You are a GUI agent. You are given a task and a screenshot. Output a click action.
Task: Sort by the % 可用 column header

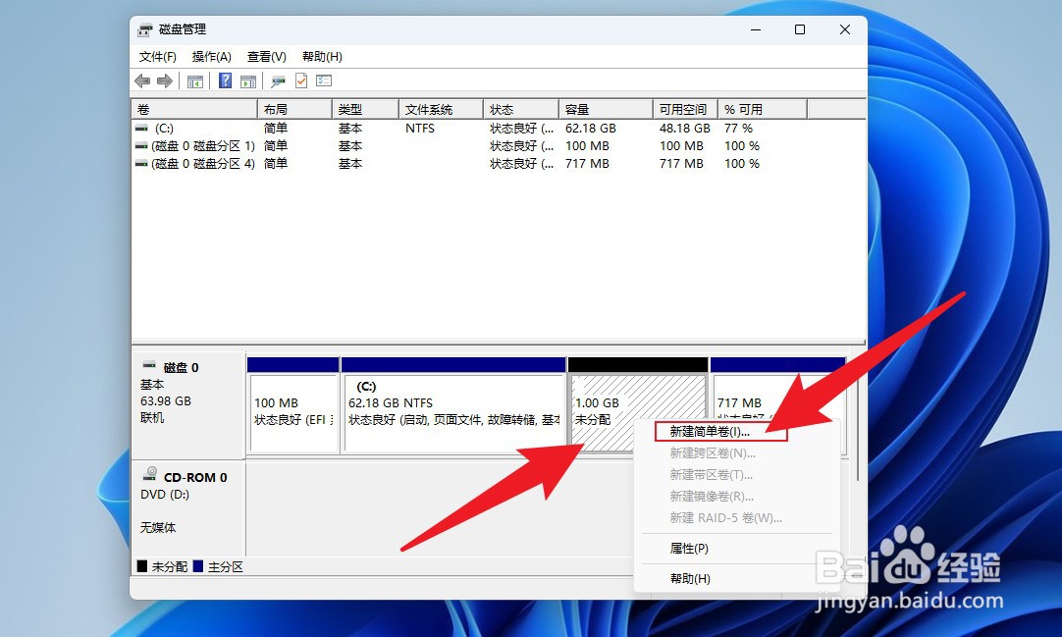point(762,109)
